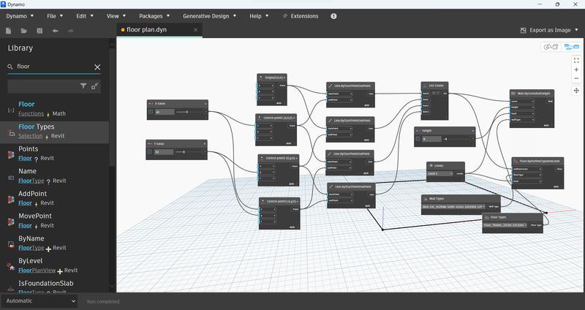This screenshot has width=585, height=310.
Task: Select the List Create node header
Action: 434,86
